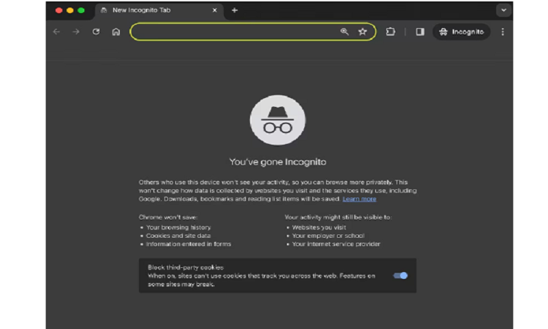Bookmark this tab with the star icon
Image resolution: width=548 pixels, height=329 pixels.
click(362, 32)
